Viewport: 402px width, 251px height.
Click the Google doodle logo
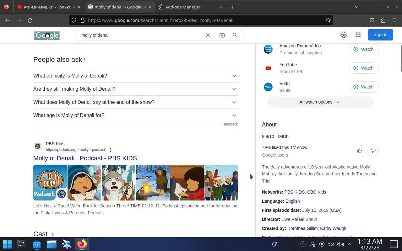[x=47, y=35]
